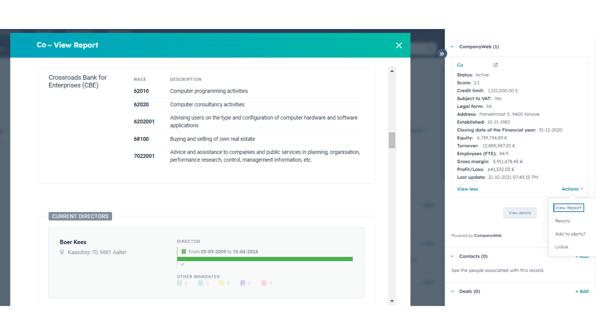This screenshot has height=335, width=596.
Task: Collapse the CompanyWeb (1) section
Action: (x=452, y=46)
